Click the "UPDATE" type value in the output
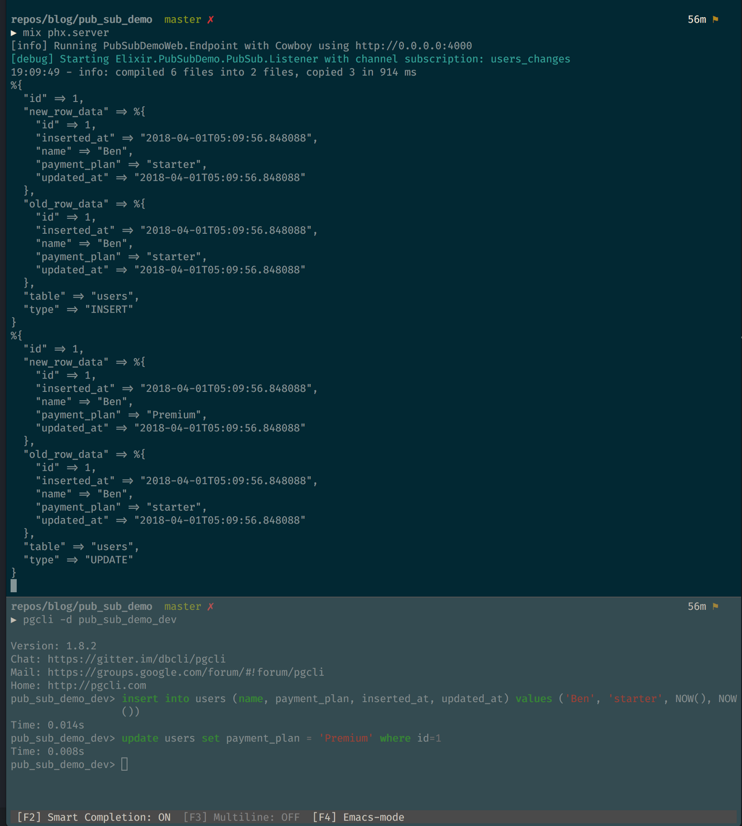 (109, 560)
